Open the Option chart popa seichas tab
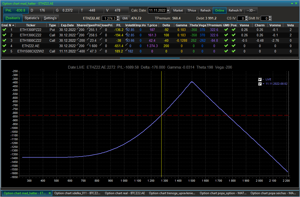 tap(274, 193)
